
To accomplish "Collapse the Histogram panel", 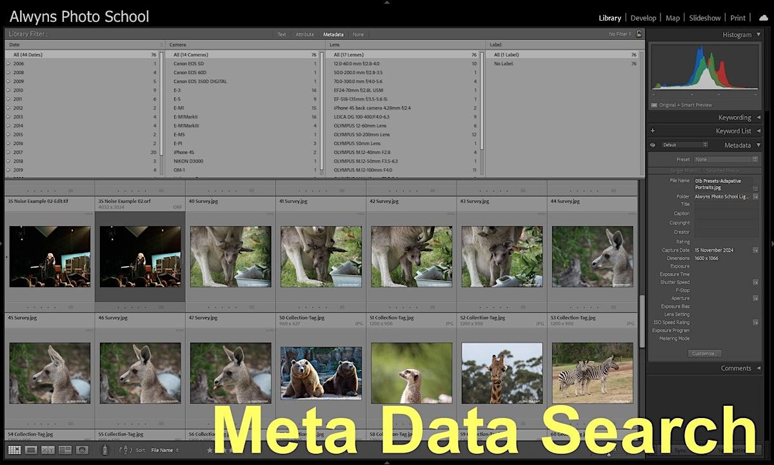I will click(x=759, y=35).
